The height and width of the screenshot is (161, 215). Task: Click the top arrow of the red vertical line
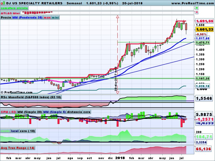click(117, 17)
